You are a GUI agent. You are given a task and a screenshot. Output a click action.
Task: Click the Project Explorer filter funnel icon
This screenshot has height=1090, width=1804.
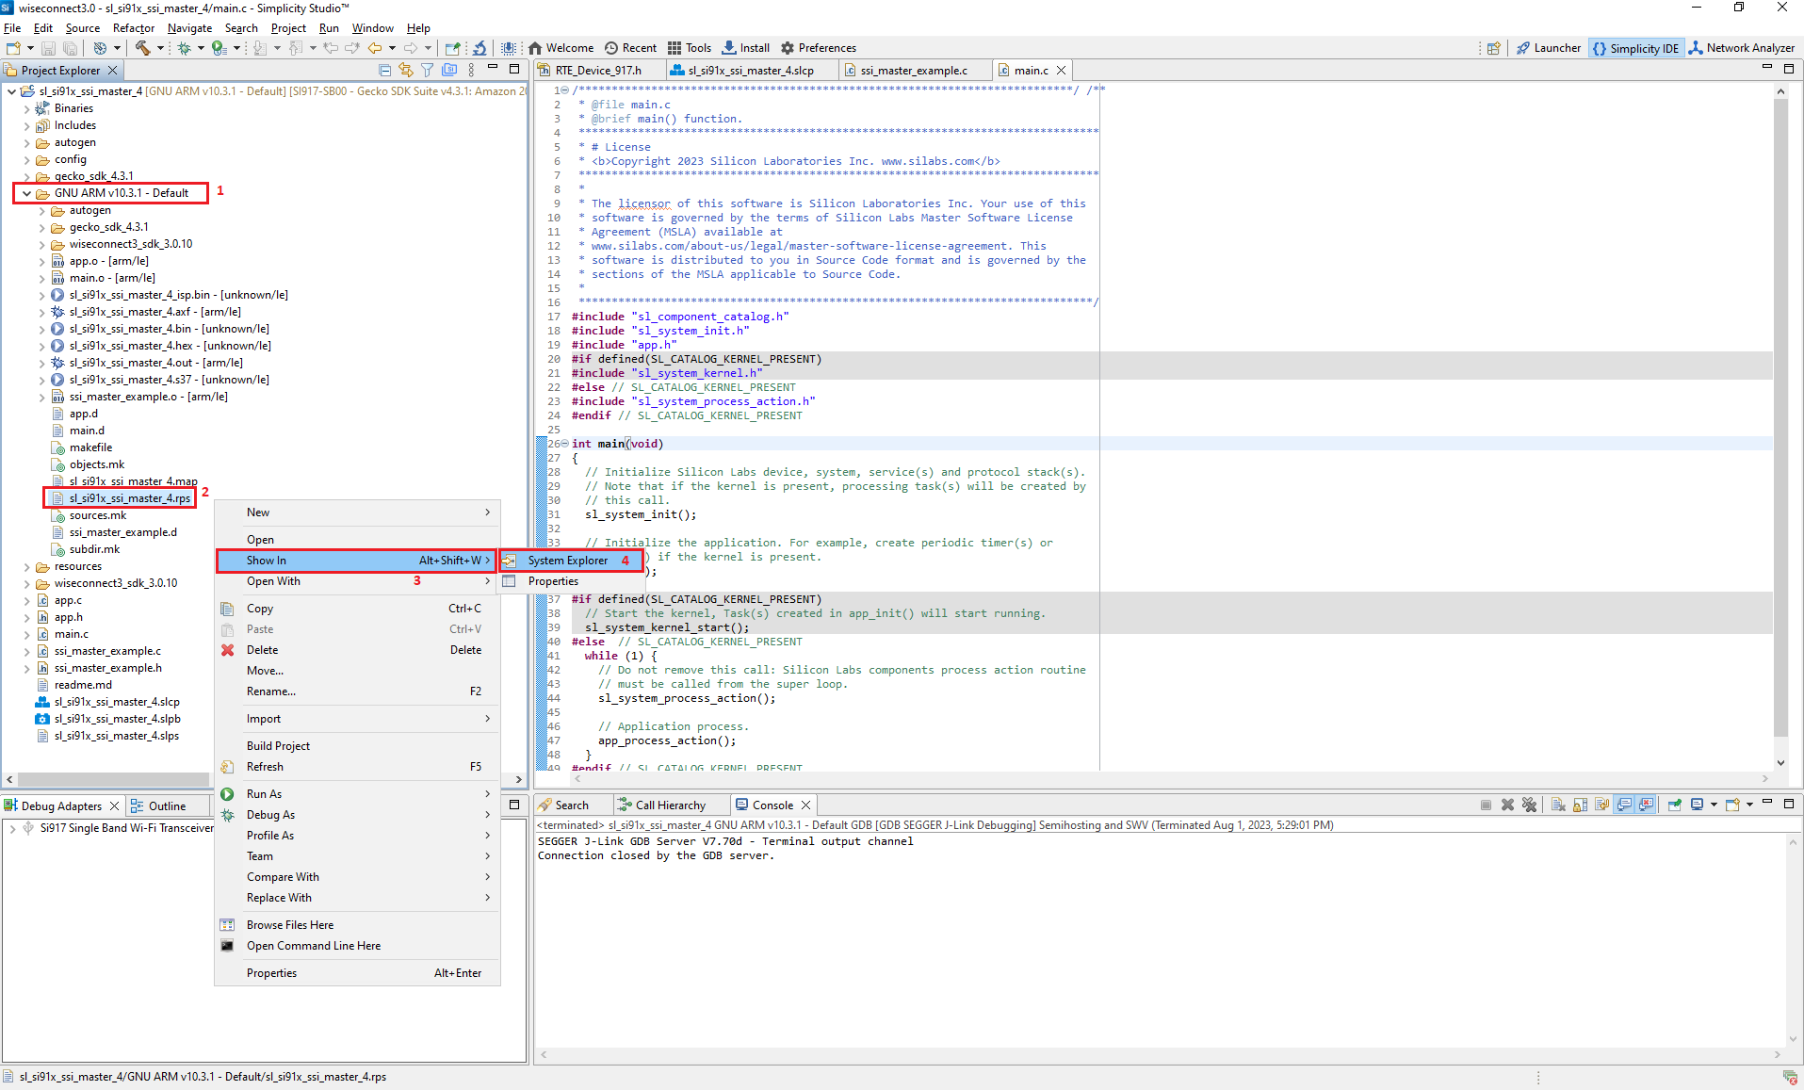pyautogui.click(x=428, y=70)
